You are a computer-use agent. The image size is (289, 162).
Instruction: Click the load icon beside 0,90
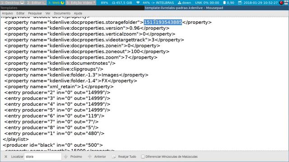tap(224, 3)
